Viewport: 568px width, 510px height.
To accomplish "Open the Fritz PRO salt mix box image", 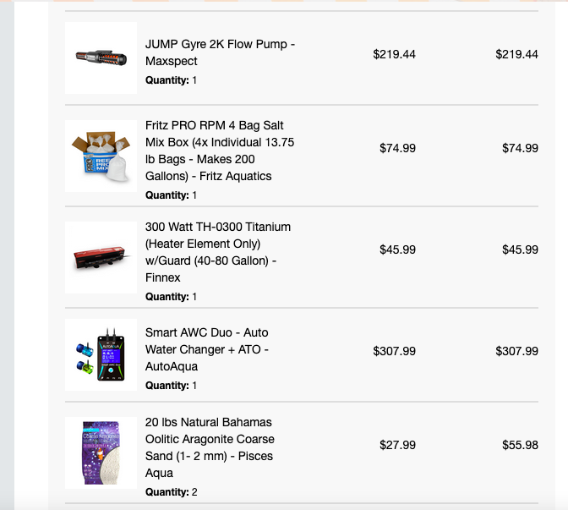I will pyautogui.click(x=101, y=156).
